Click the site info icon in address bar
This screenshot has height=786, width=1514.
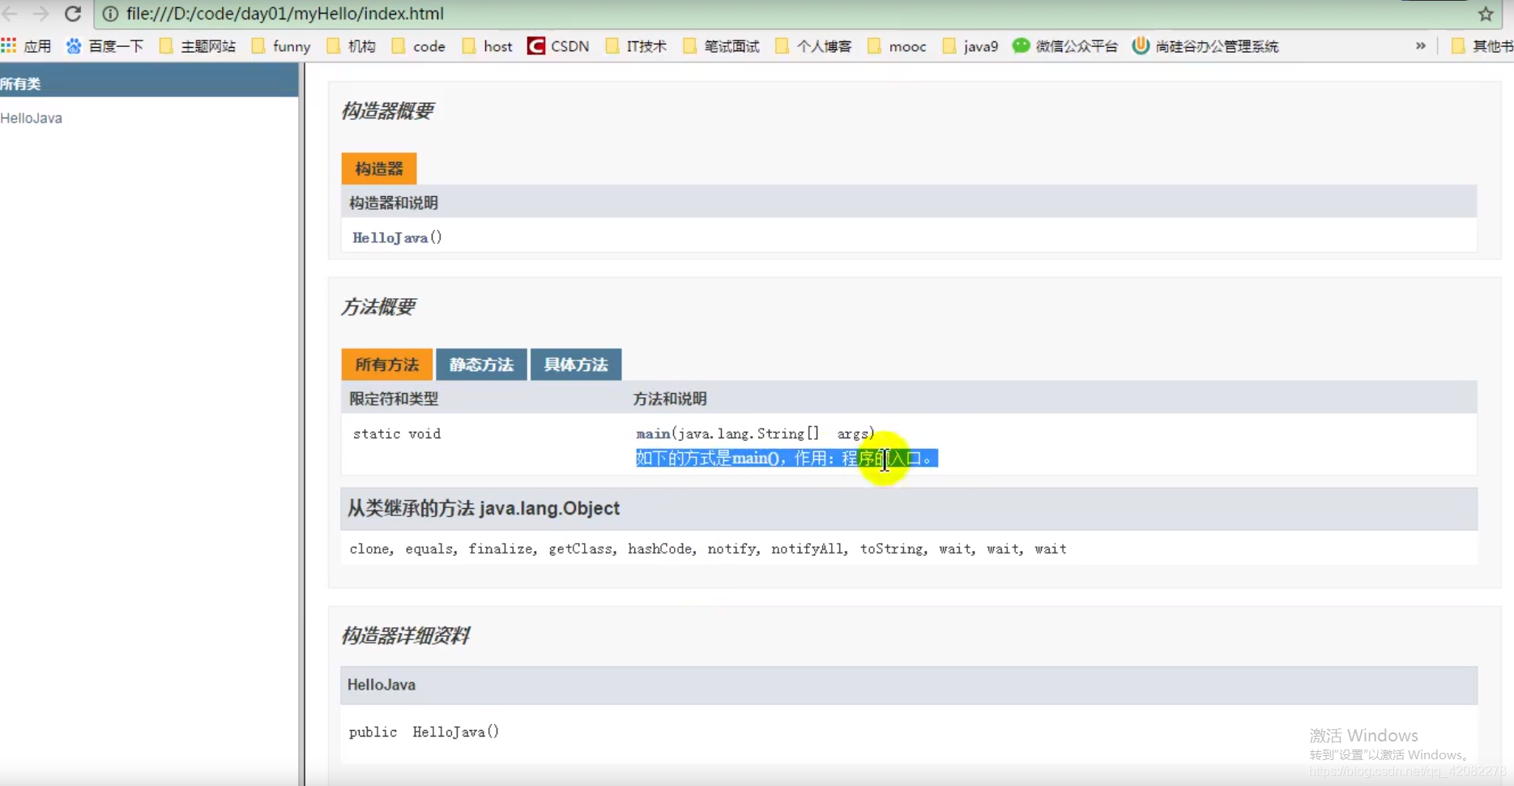(111, 14)
